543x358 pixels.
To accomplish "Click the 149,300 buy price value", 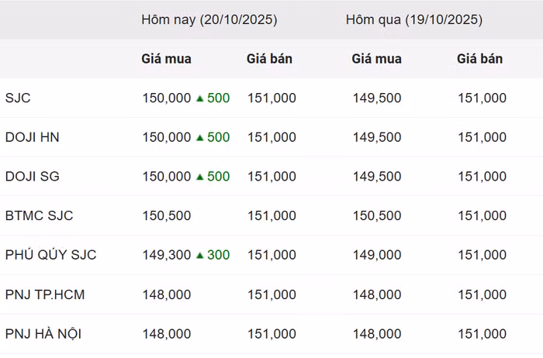I will pyautogui.click(x=167, y=255).
